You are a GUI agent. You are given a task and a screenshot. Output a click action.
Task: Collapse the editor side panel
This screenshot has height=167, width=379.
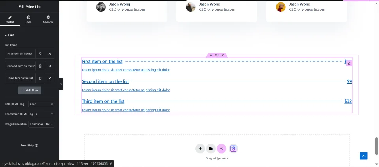click(61, 84)
